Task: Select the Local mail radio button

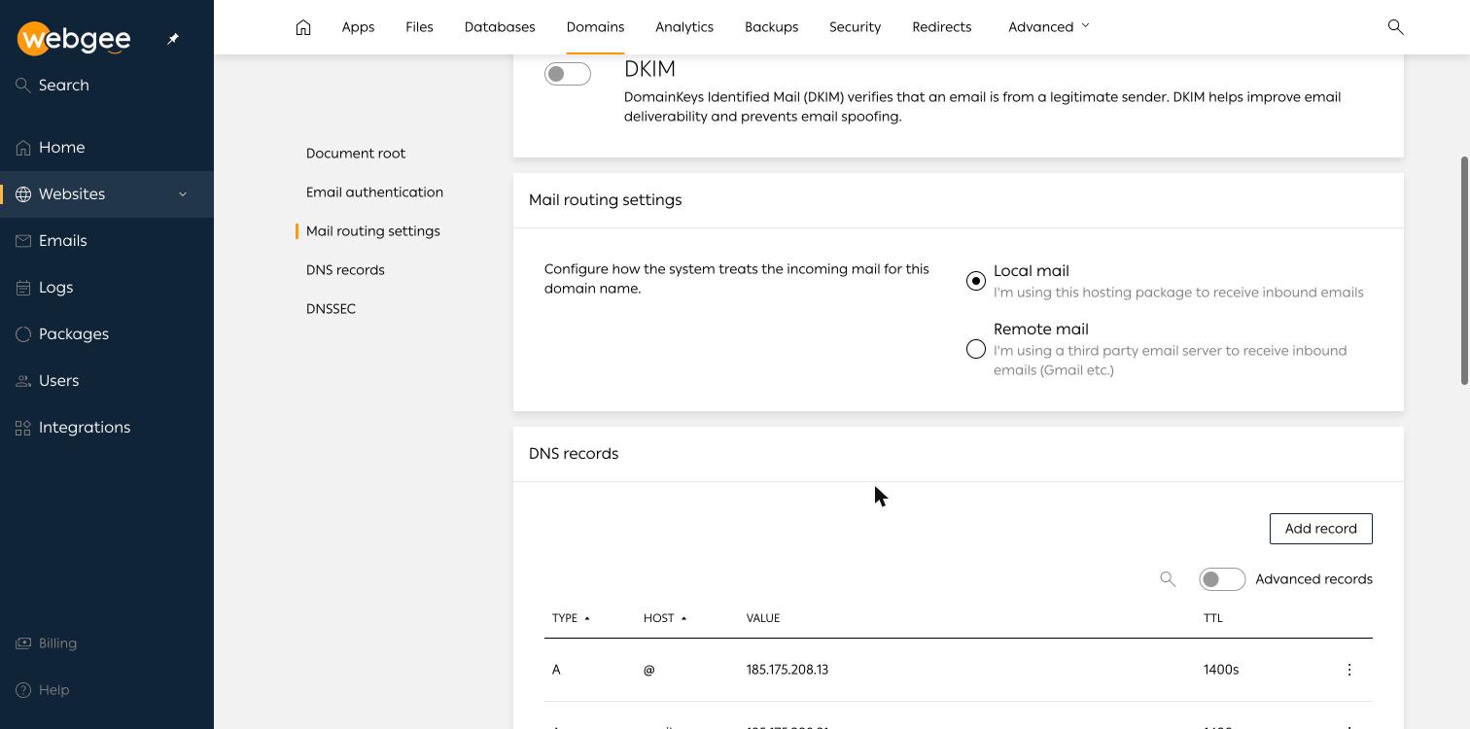Action: [976, 281]
